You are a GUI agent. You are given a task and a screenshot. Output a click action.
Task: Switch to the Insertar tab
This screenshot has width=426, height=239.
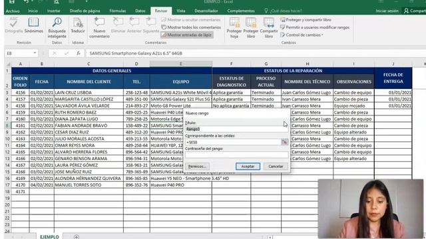(x=53, y=11)
